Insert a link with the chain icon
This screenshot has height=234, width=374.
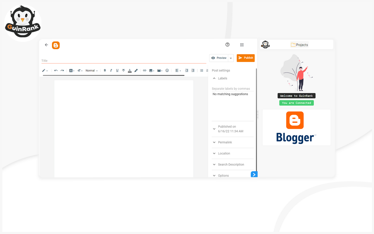click(x=145, y=70)
